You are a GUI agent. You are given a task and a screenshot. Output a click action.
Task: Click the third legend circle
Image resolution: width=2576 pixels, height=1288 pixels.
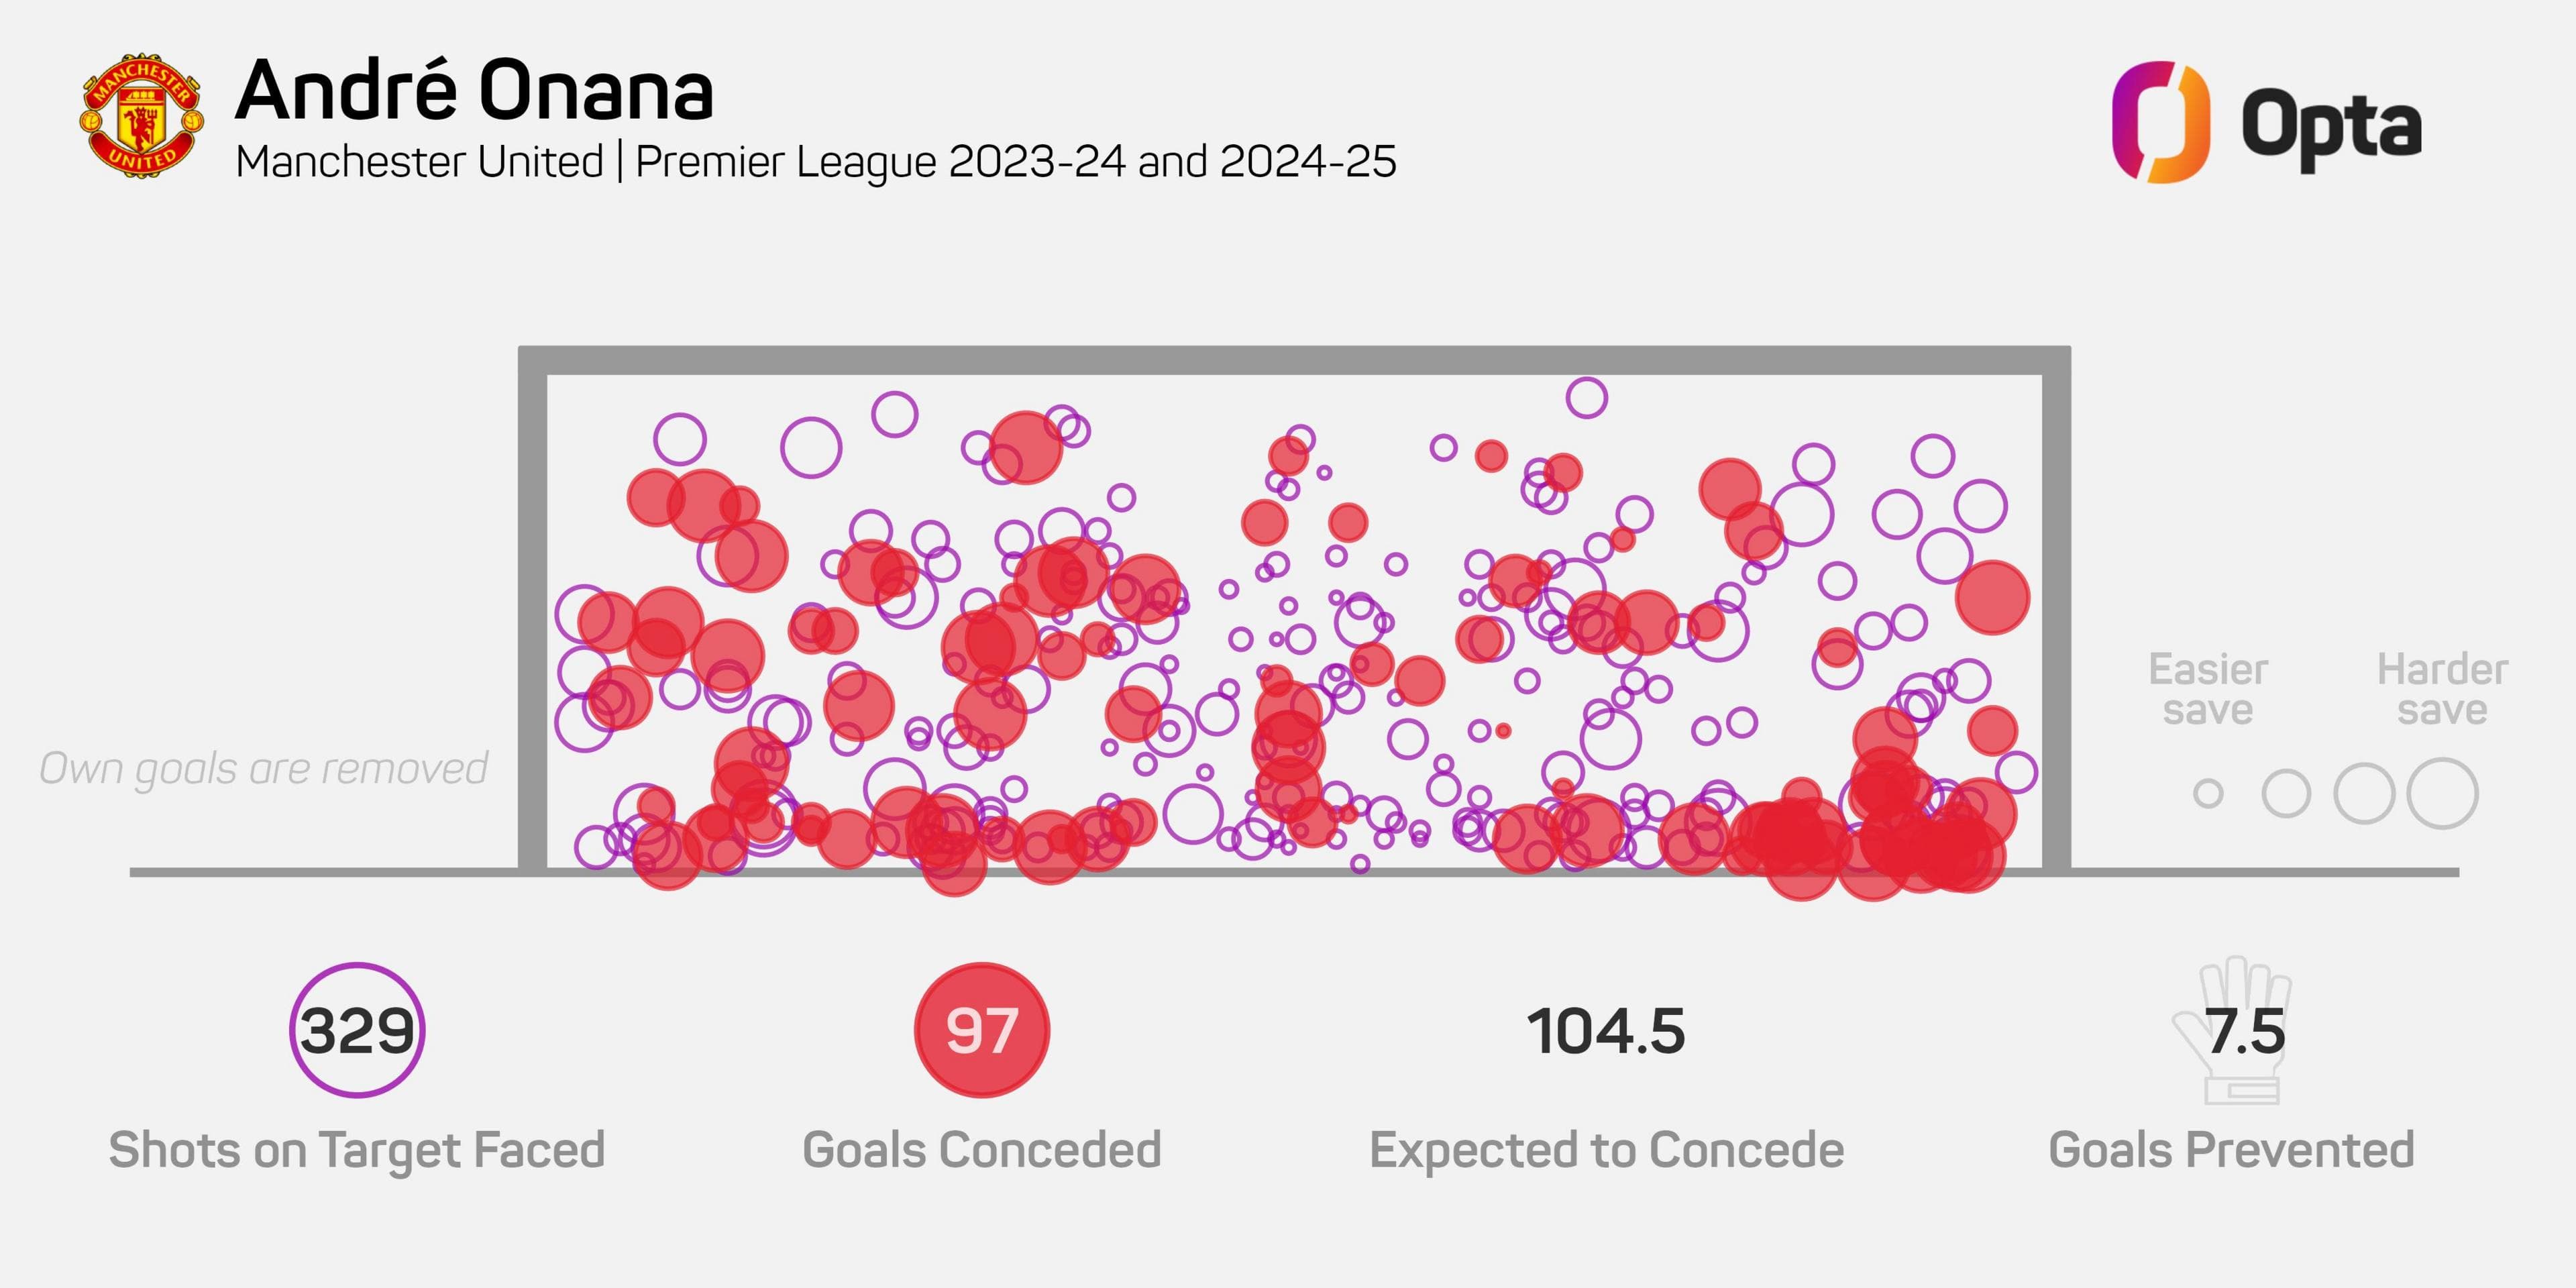2364,794
